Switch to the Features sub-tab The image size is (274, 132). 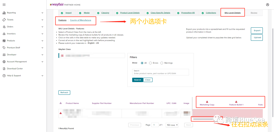coord(62,20)
